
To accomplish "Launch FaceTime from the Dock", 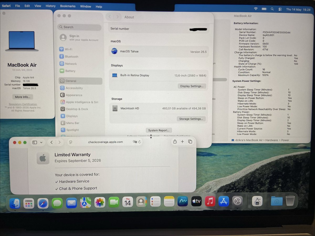I will [x=114, y=202].
